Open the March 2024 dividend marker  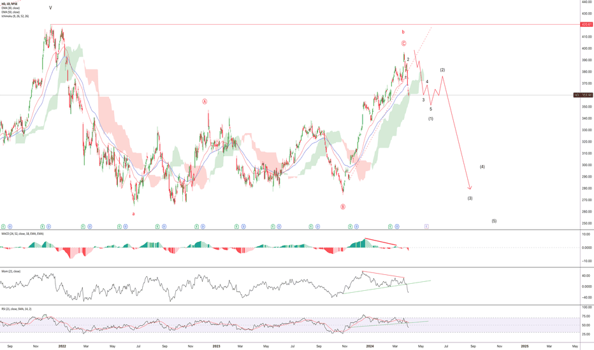397,227
